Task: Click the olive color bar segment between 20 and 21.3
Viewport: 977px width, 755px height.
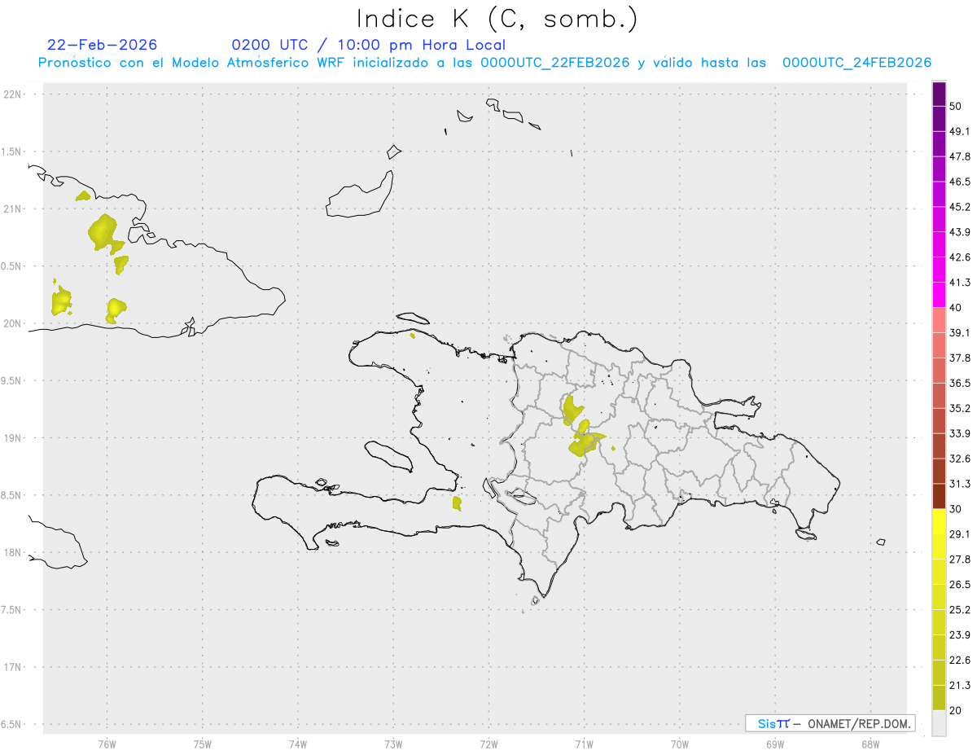Action: pyautogui.click(x=939, y=697)
